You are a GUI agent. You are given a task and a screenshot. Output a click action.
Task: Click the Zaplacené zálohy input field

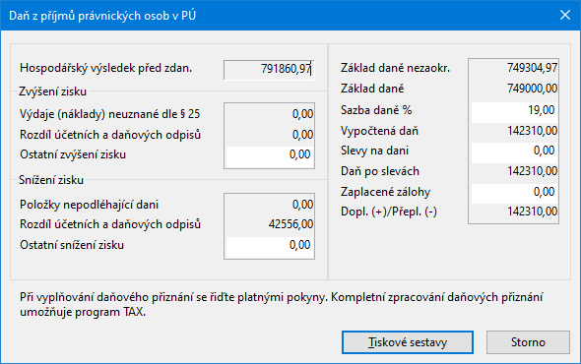[514, 192]
